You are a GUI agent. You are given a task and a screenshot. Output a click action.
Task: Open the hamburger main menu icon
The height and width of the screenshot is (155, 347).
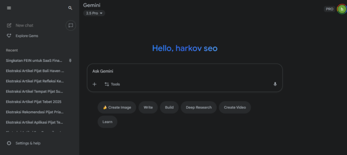(x=9, y=8)
